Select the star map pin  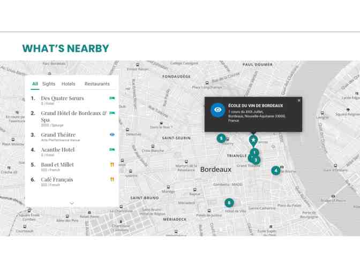(x=253, y=140)
